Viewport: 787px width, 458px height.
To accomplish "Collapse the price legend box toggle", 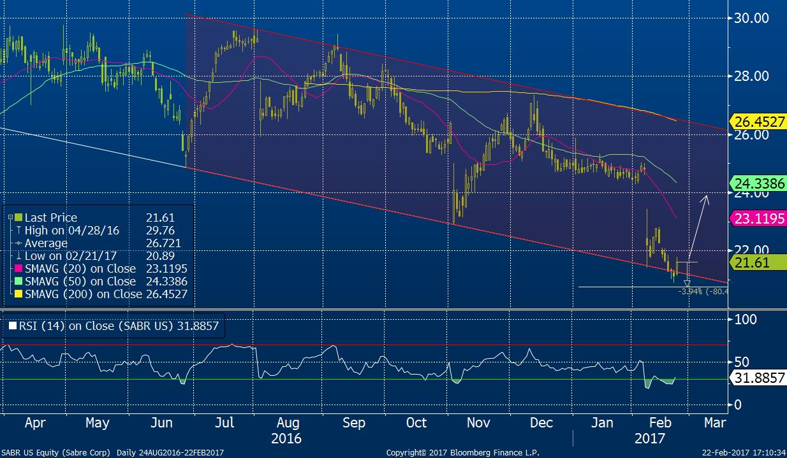I will click(x=10, y=217).
